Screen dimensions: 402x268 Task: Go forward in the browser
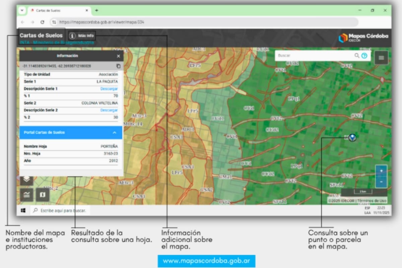coord(32,22)
